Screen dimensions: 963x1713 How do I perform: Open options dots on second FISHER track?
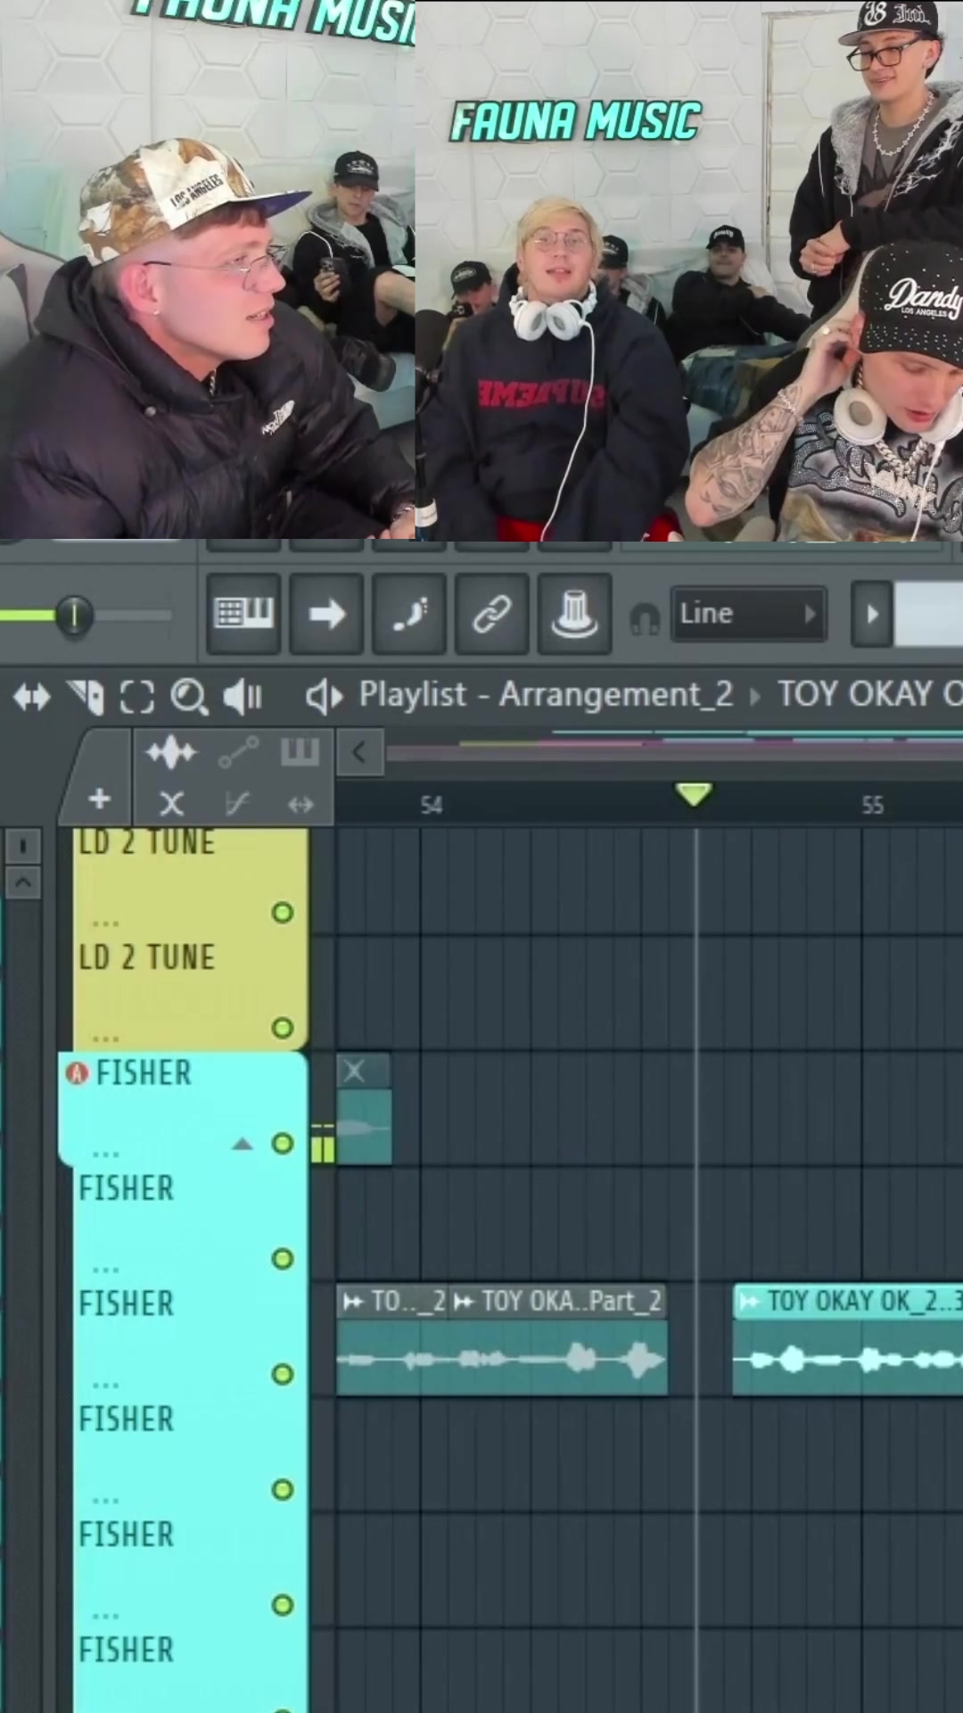(105, 1270)
